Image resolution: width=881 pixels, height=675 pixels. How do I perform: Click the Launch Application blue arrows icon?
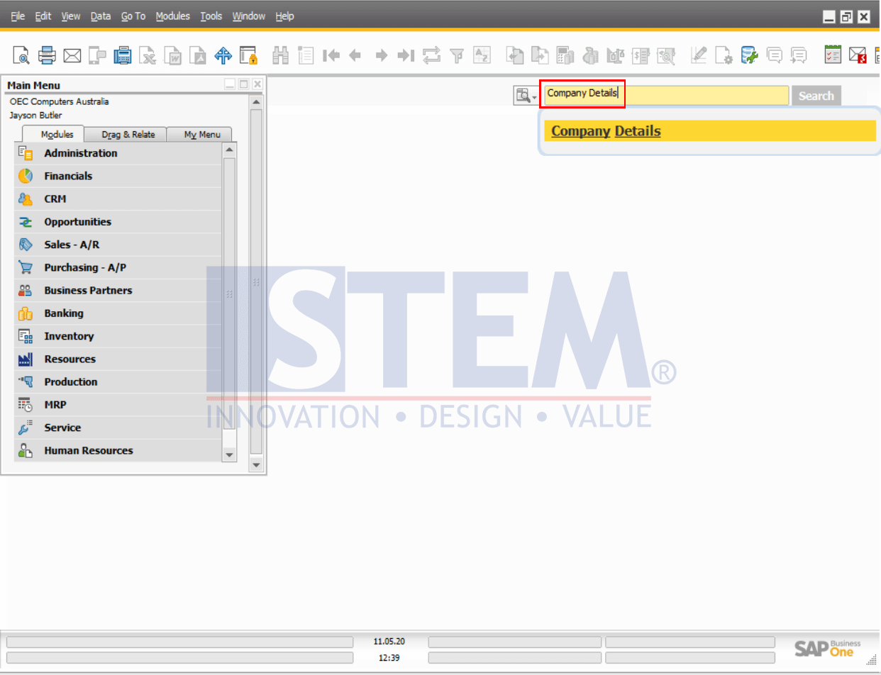(223, 55)
